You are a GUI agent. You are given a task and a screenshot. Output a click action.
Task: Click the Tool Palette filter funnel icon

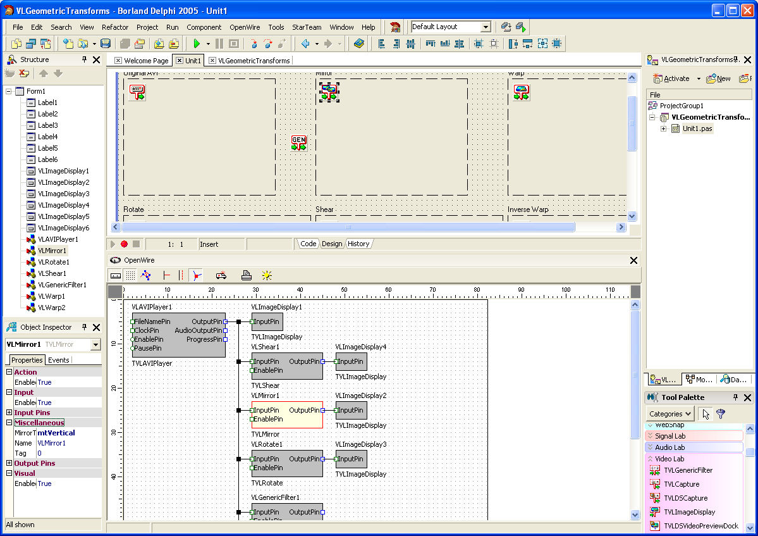721,414
